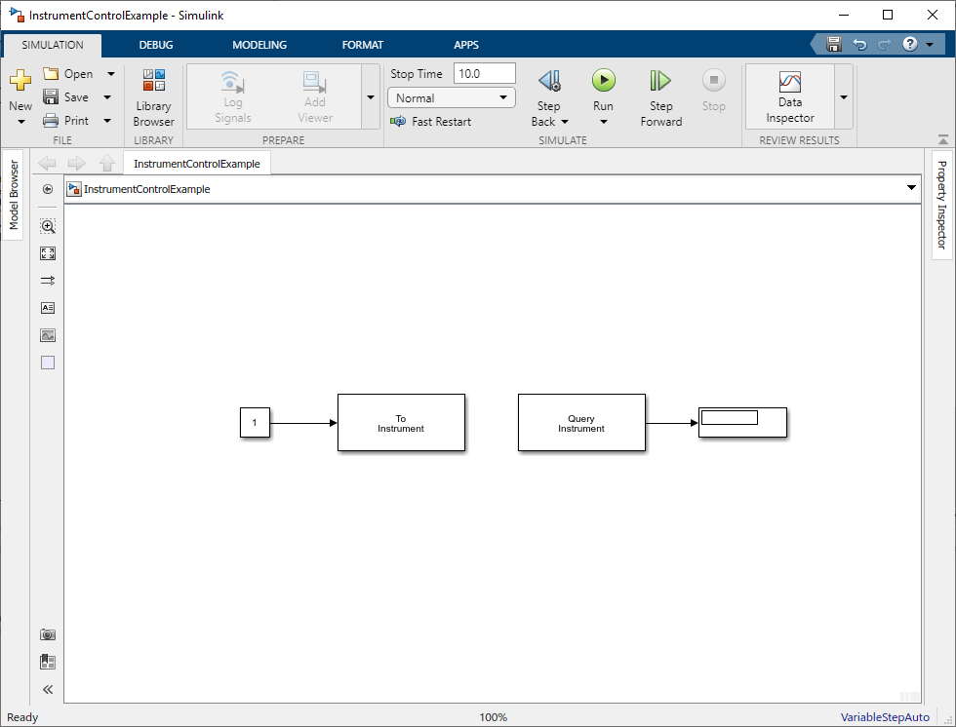The width and height of the screenshot is (956, 727).
Task: Open the Property Inspector side panel
Action: click(x=942, y=206)
